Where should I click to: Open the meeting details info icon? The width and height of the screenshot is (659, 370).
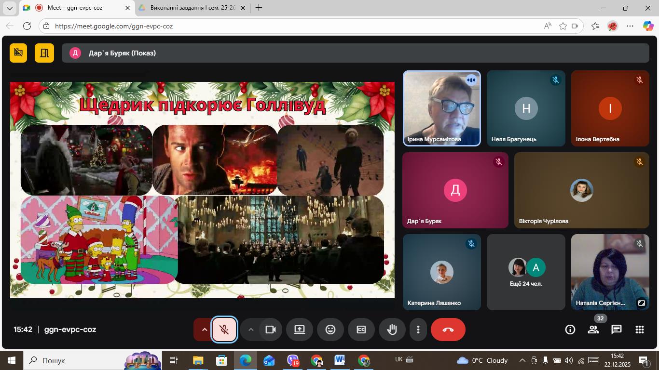click(570, 330)
